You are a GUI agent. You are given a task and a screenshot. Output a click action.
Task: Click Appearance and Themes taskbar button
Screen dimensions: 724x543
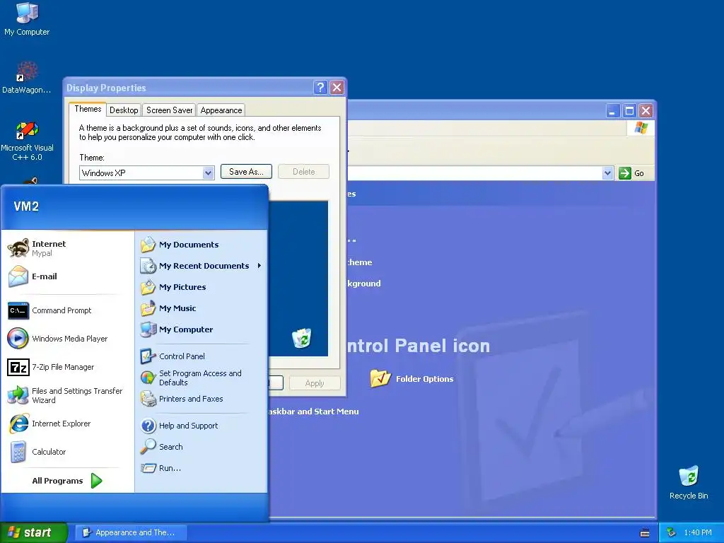point(132,532)
